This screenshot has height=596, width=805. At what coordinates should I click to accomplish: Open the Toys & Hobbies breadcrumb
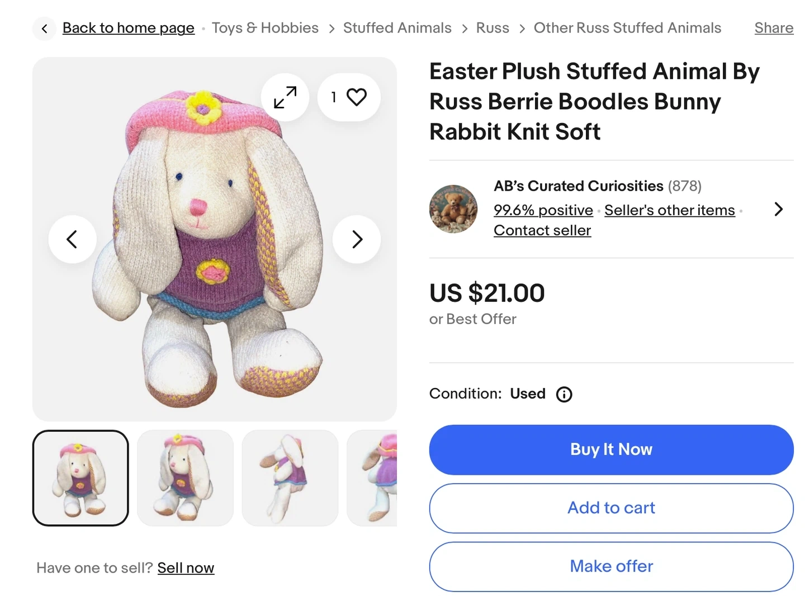coord(265,28)
